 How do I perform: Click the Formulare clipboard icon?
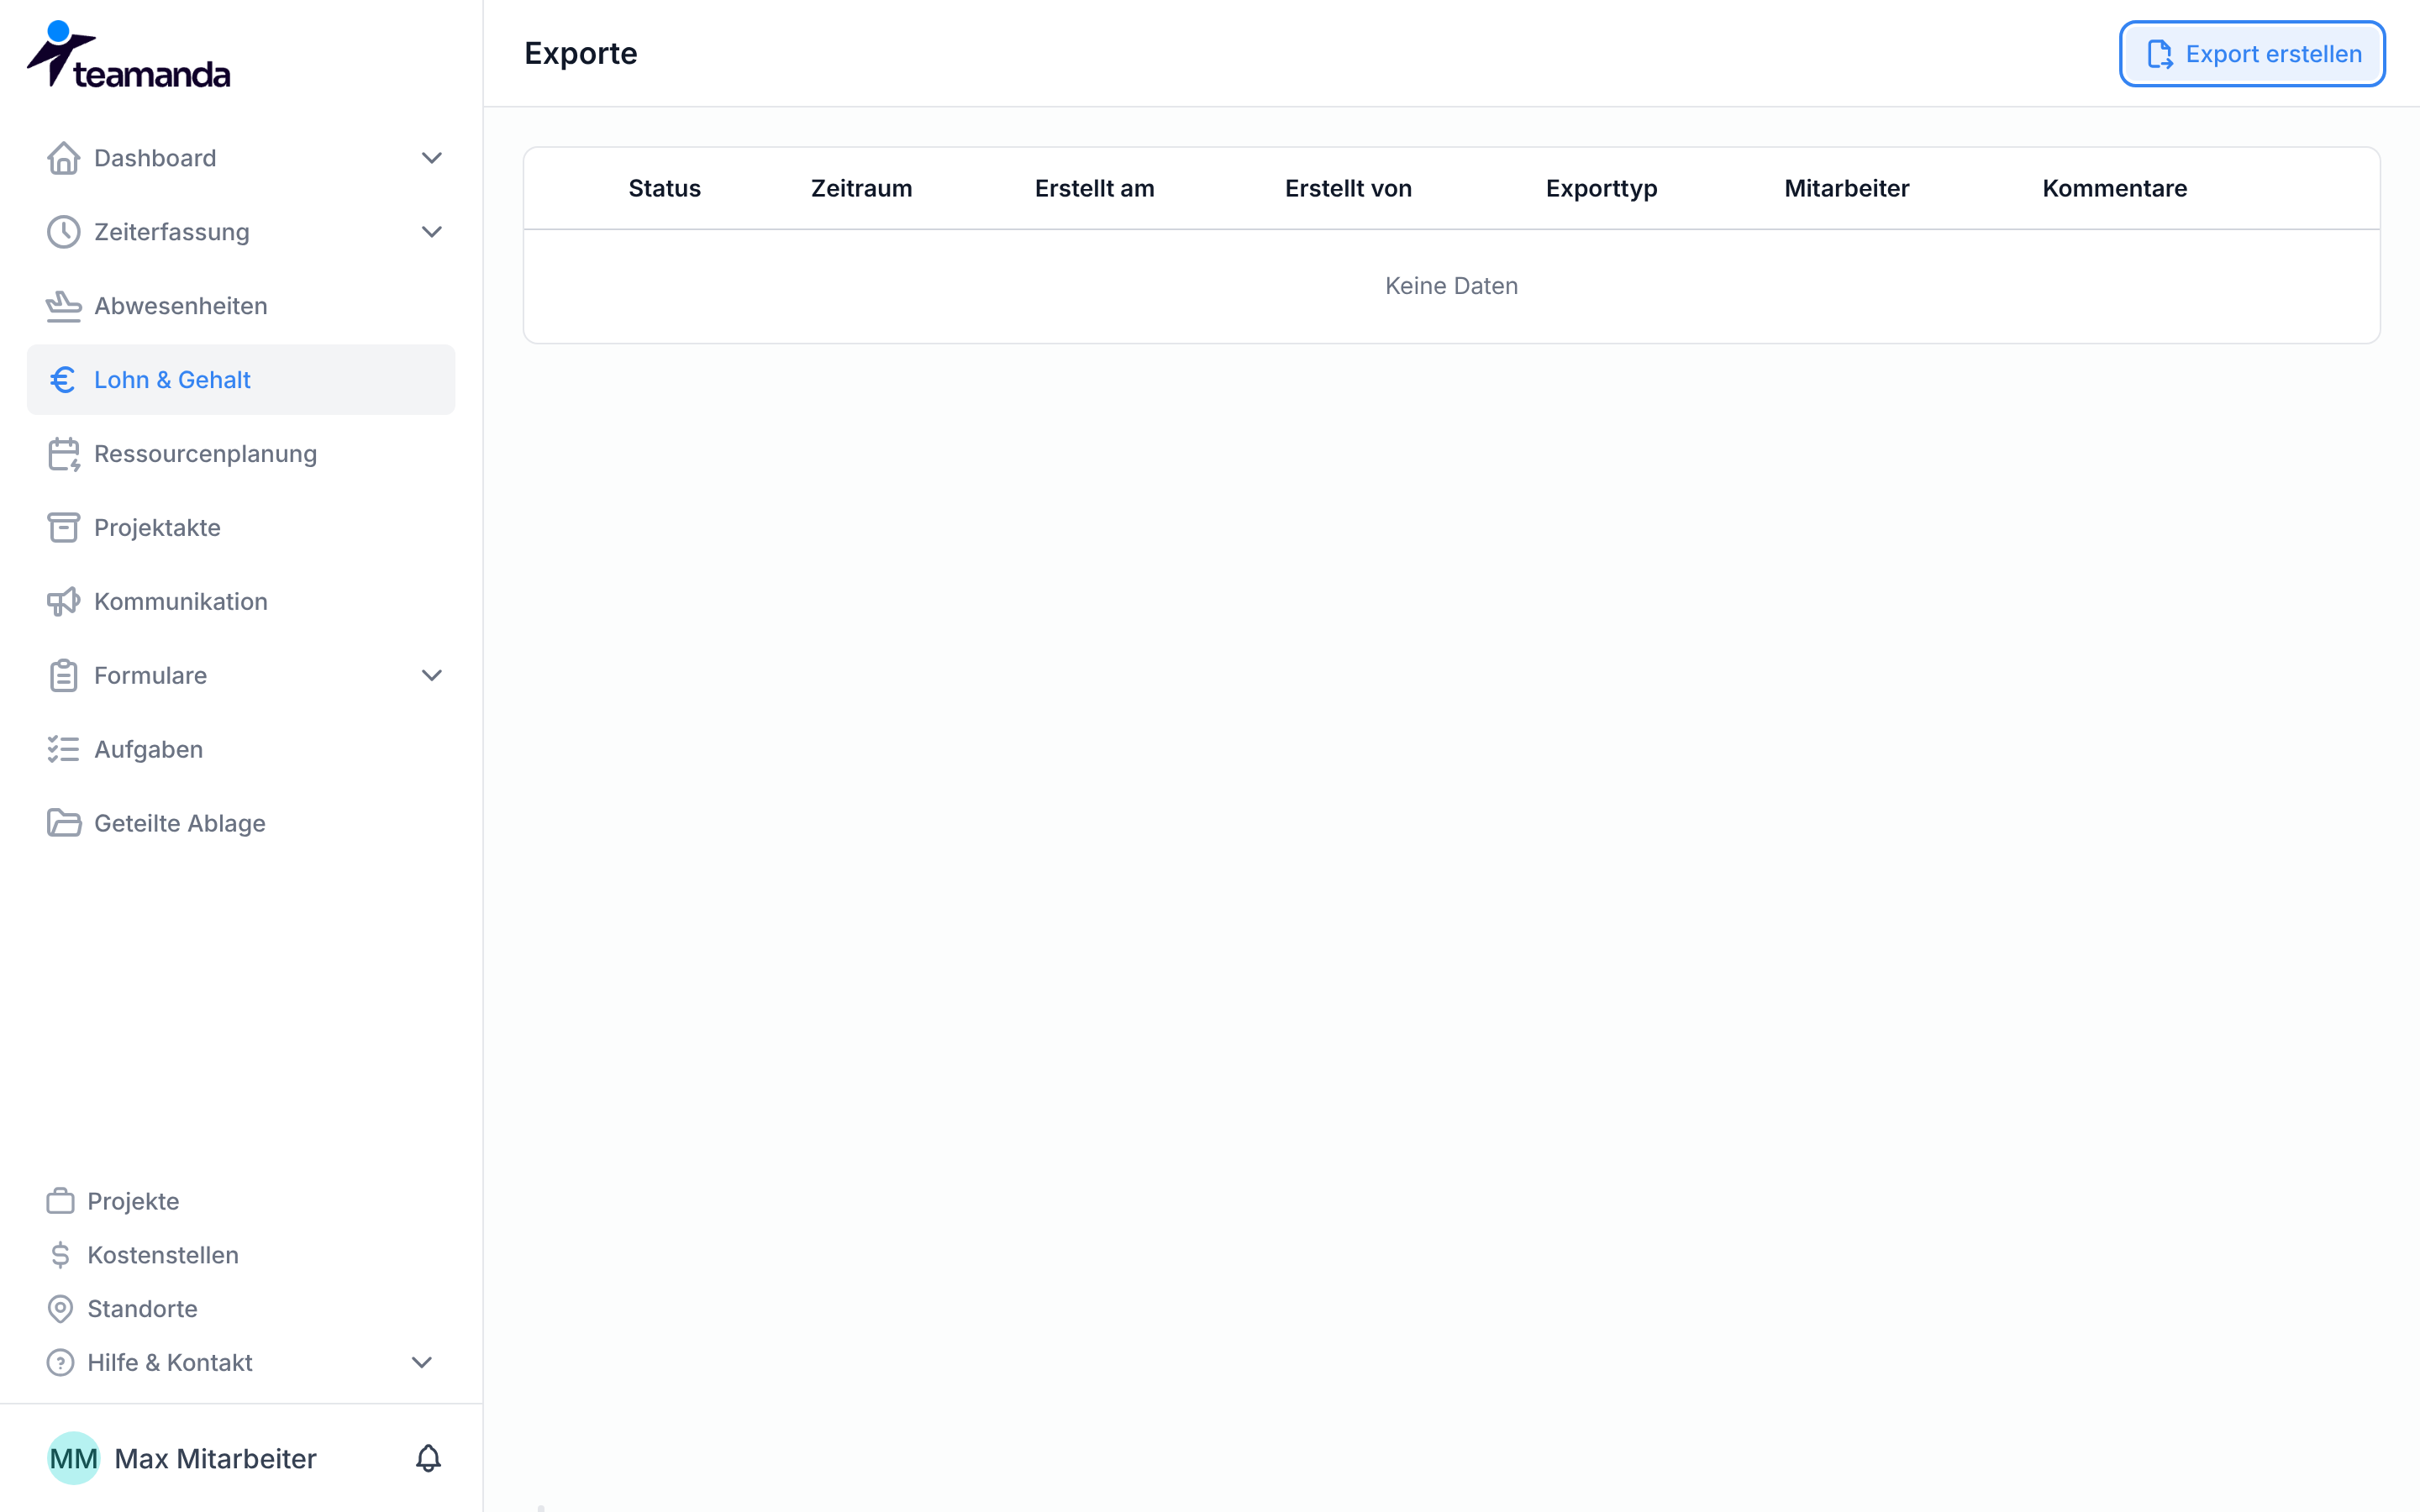[63, 676]
